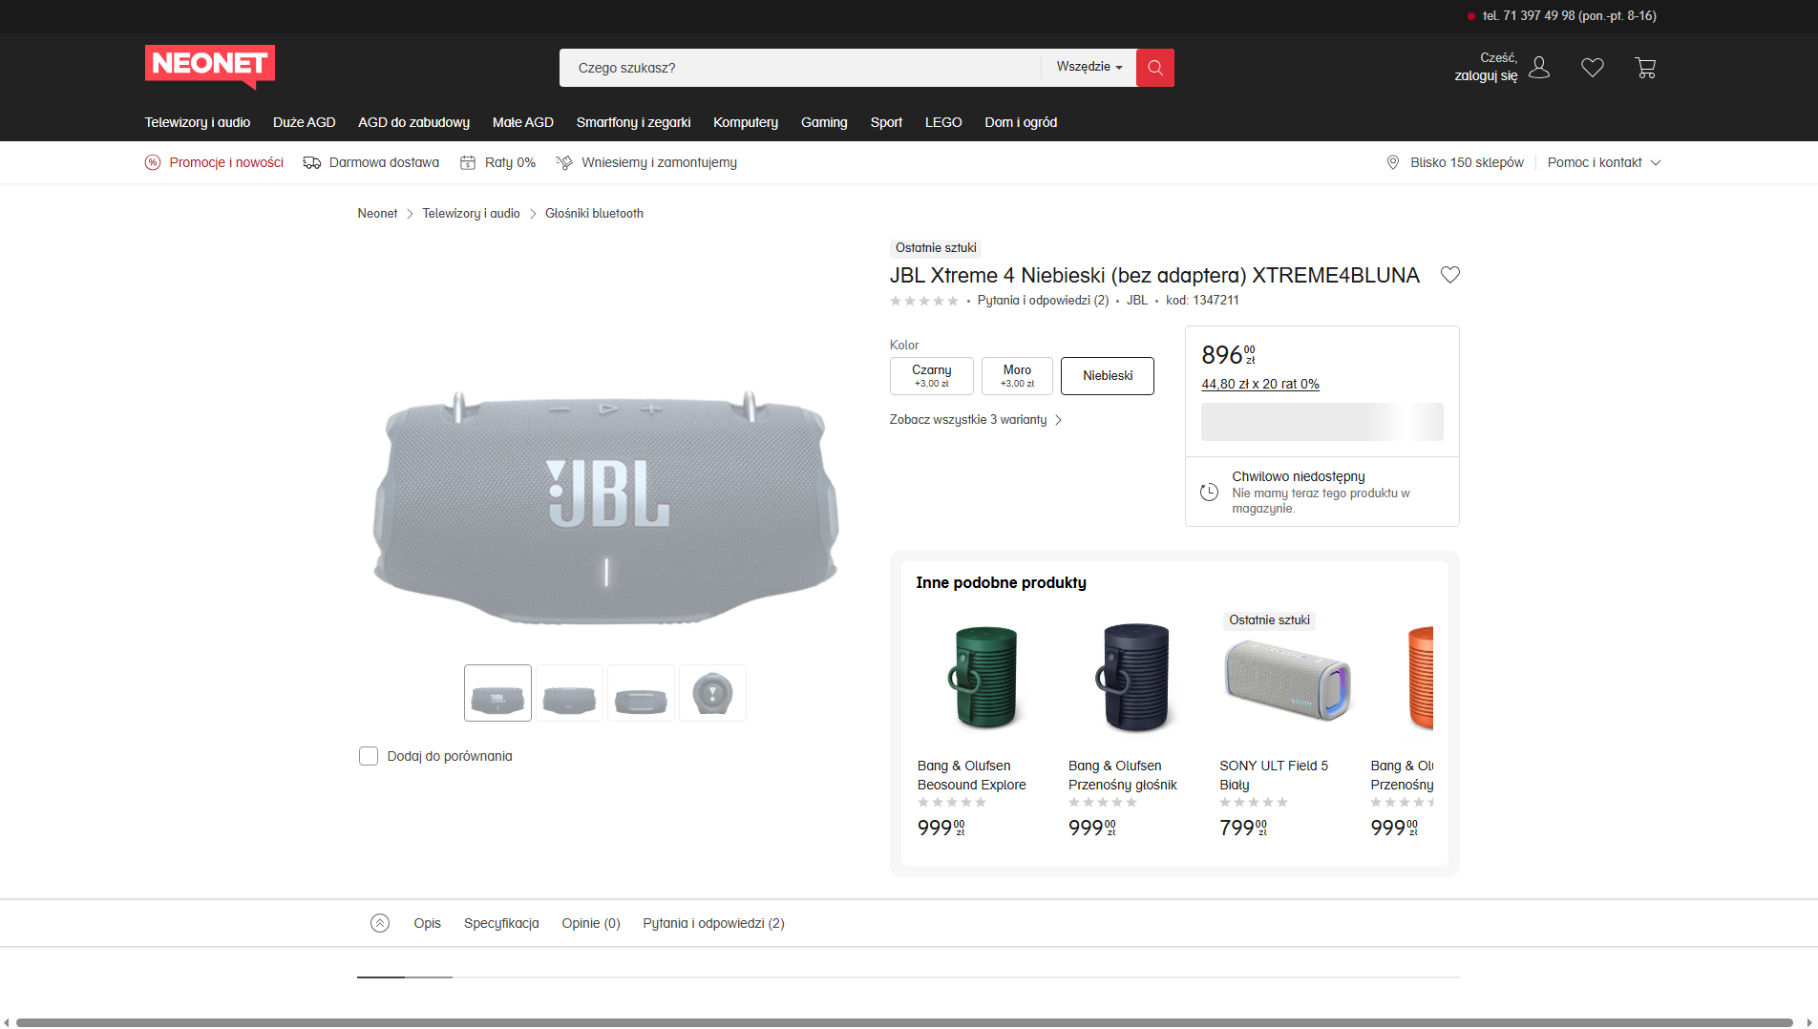Click the red search magnifier button
1818x1029 pixels.
click(1155, 68)
